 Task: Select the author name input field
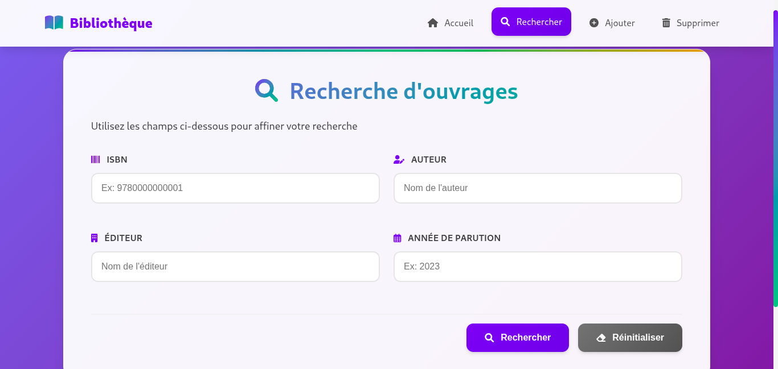tap(538, 188)
